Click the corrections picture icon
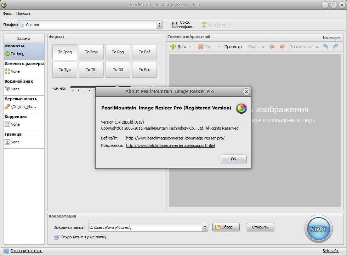 [7, 124]
